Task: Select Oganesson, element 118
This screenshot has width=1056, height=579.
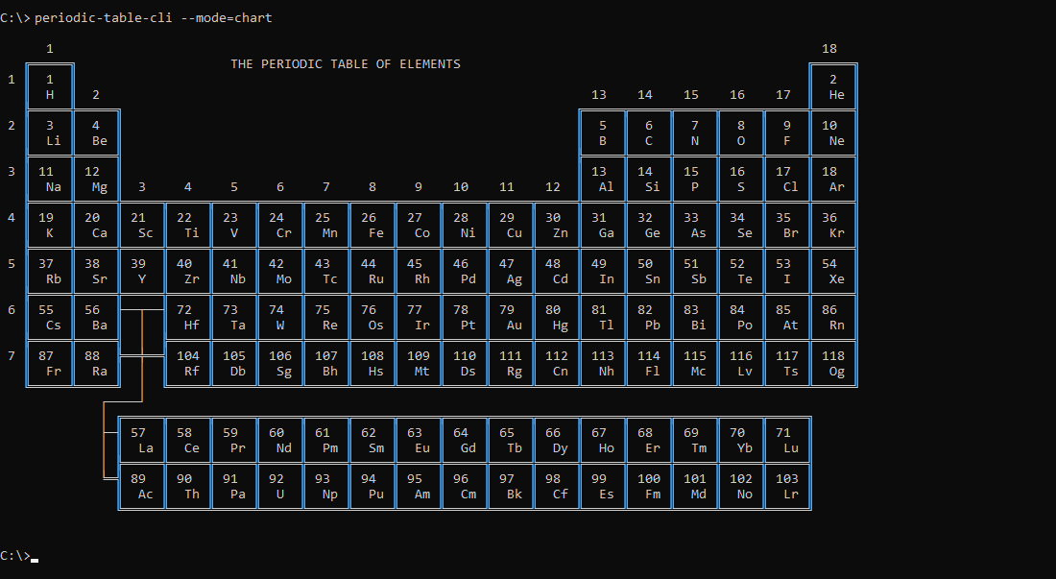Action: pyautogui.click(x=833, y=363)
